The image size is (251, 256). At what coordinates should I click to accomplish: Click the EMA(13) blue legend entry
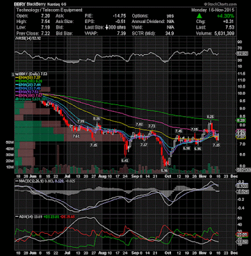pos(29,88)
